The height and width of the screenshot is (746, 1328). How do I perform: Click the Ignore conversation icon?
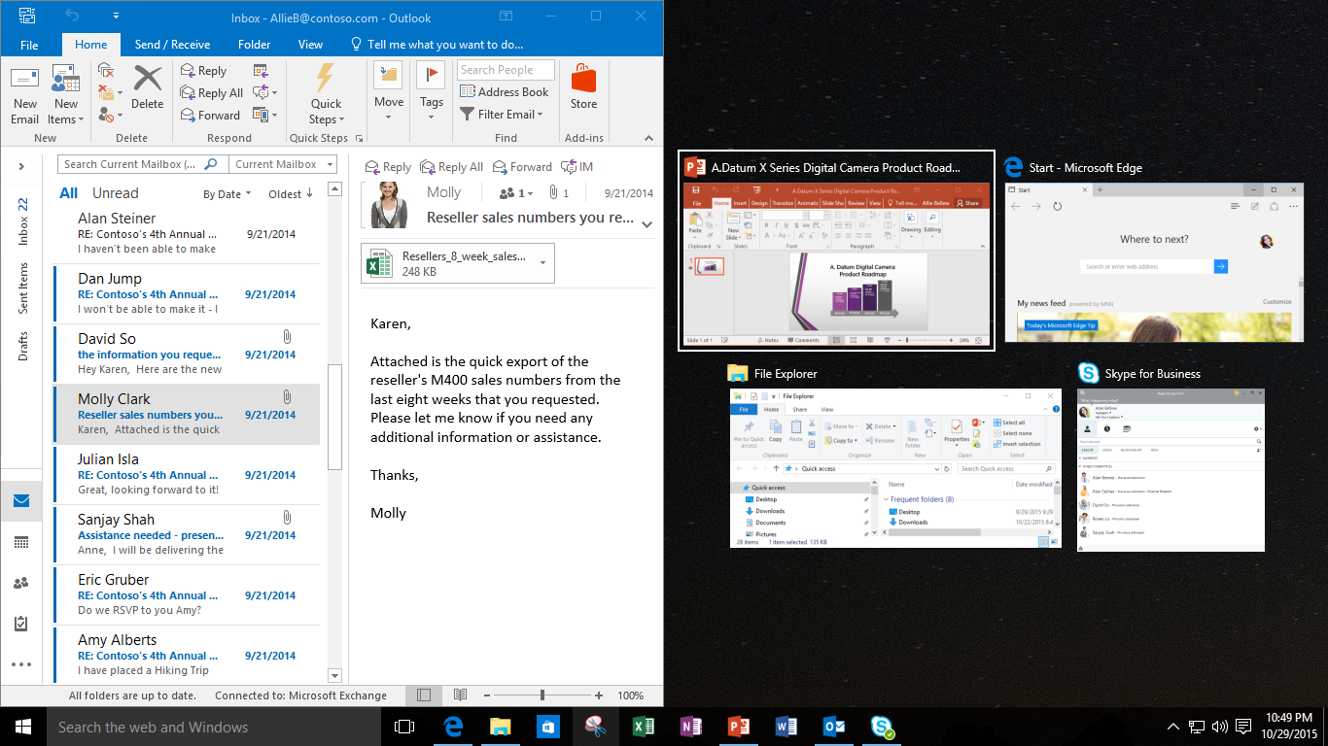click(x=106, y=71)
